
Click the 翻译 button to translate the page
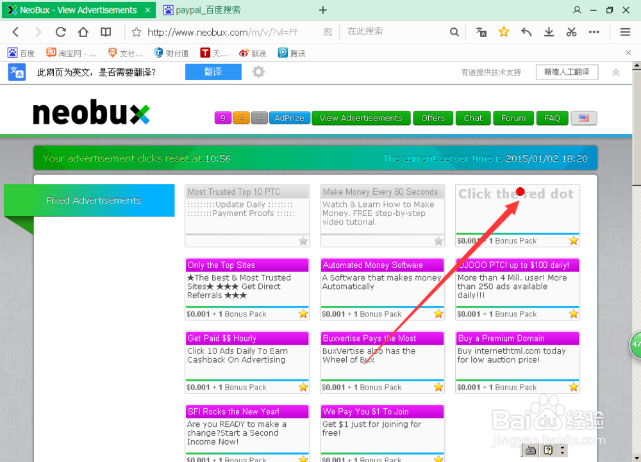click(213, 72)
